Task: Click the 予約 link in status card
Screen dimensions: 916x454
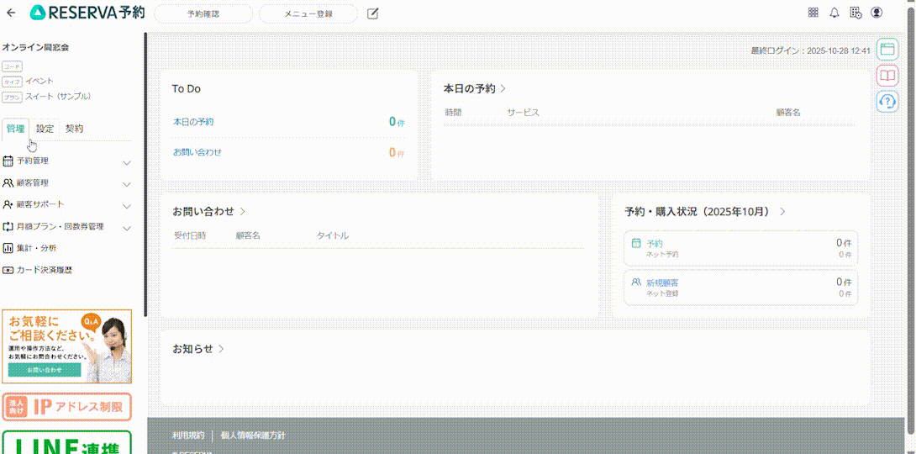Action: [655, 243]
